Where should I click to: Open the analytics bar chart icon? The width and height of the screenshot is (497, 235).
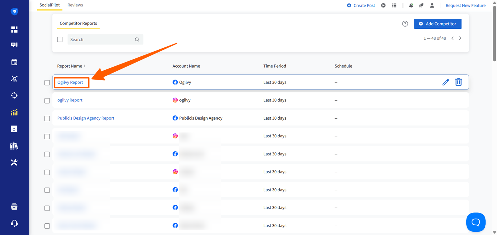(14, 112)
